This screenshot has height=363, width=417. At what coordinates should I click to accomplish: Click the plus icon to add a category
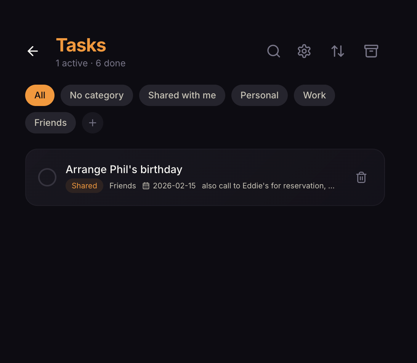tap(92, 123)
